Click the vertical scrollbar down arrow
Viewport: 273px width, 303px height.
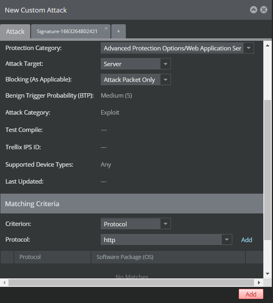coord(268,274)
